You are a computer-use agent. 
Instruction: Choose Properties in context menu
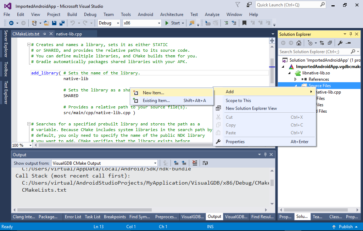coord(264,142)
